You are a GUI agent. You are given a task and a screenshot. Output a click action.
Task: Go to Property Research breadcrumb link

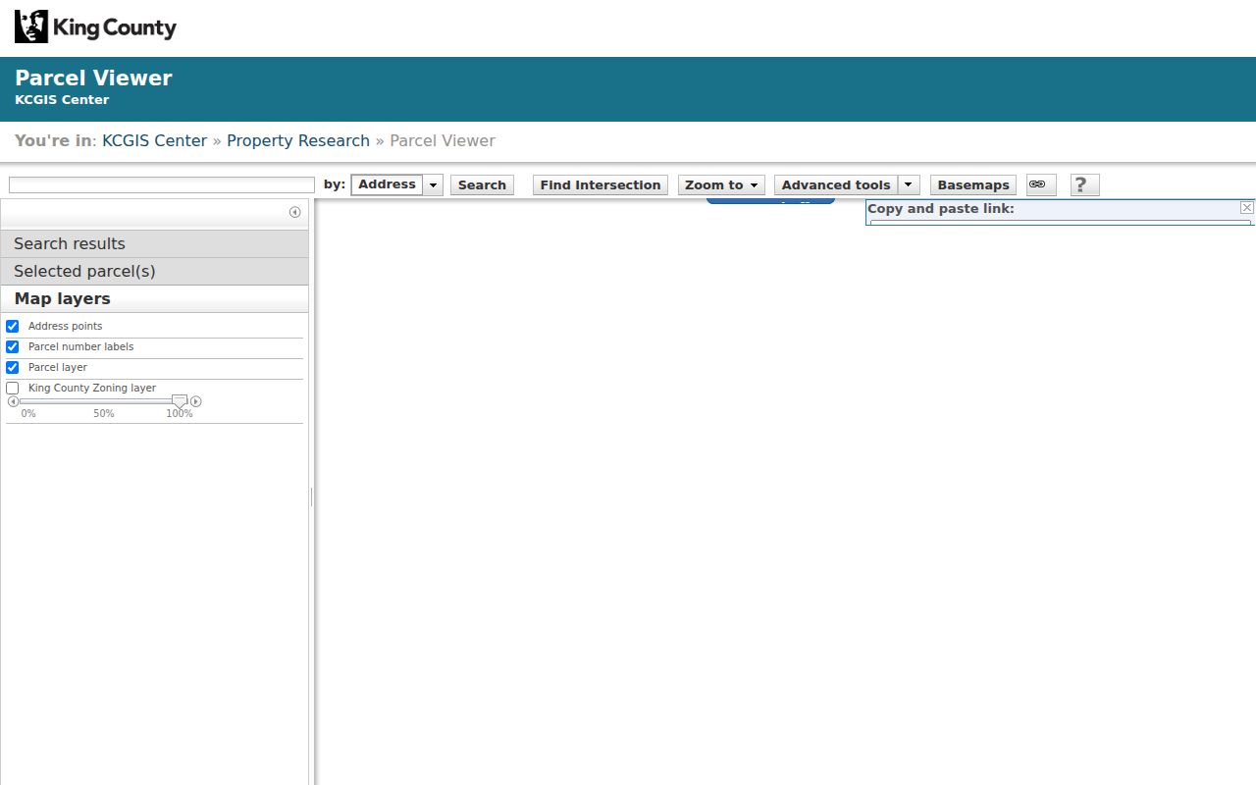point(298,140)
